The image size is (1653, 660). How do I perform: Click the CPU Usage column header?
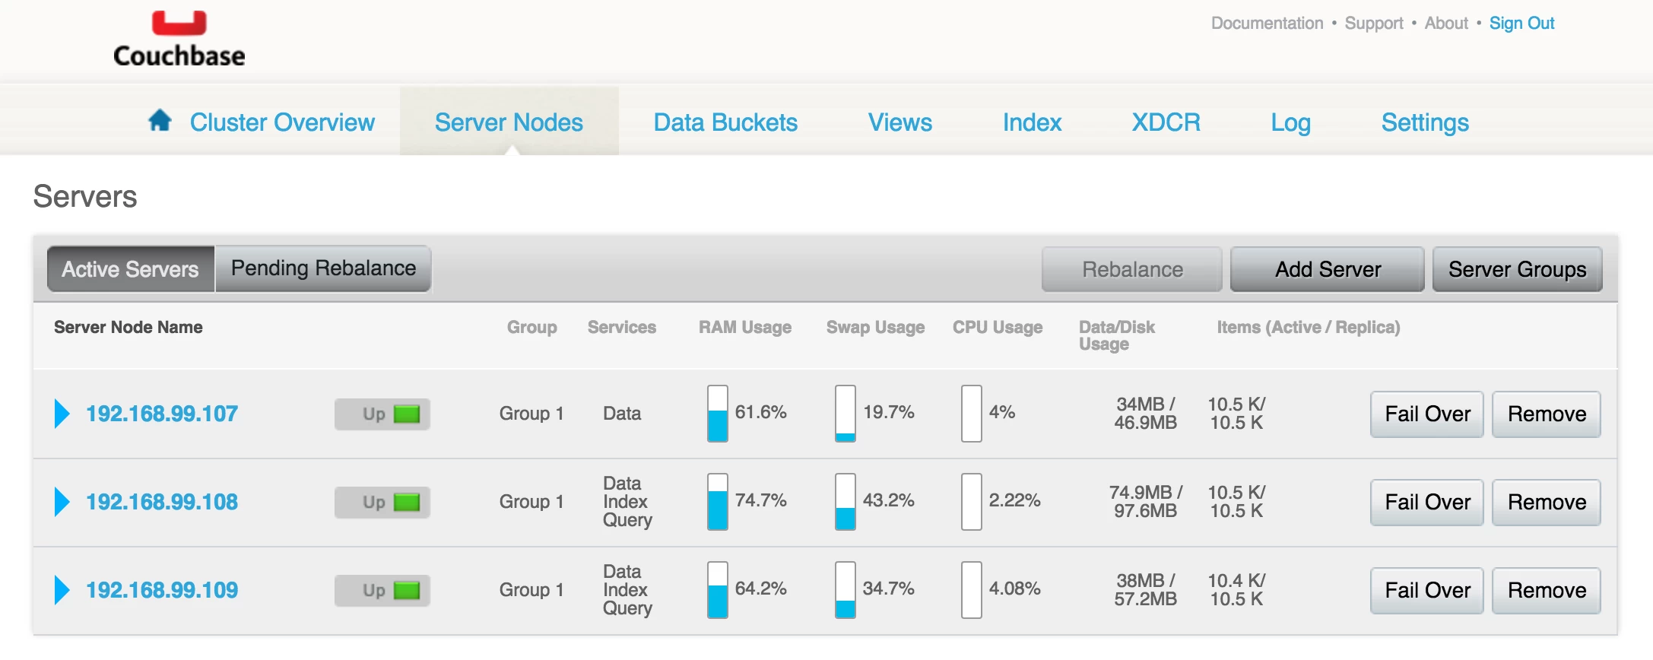point(998,327)
